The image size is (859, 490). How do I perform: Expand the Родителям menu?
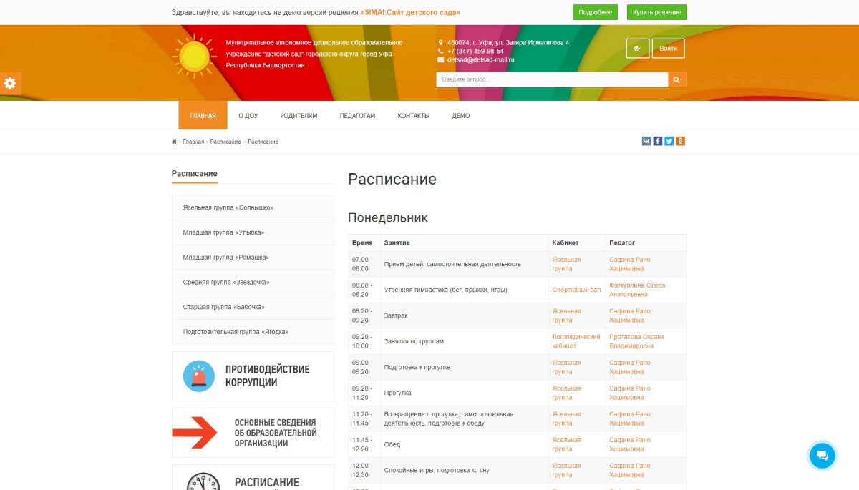coord(298,115)
